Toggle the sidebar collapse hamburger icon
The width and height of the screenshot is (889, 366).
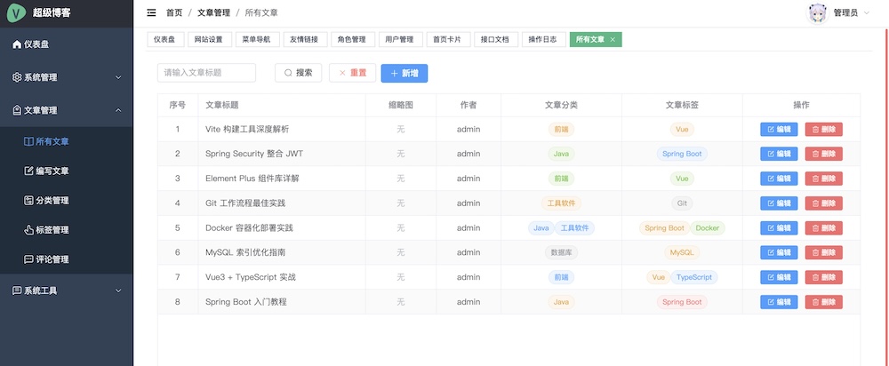click(151, 12)
